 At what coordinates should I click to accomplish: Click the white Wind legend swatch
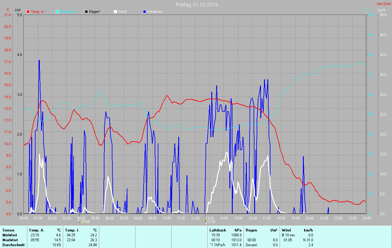(x=115, y=12)
